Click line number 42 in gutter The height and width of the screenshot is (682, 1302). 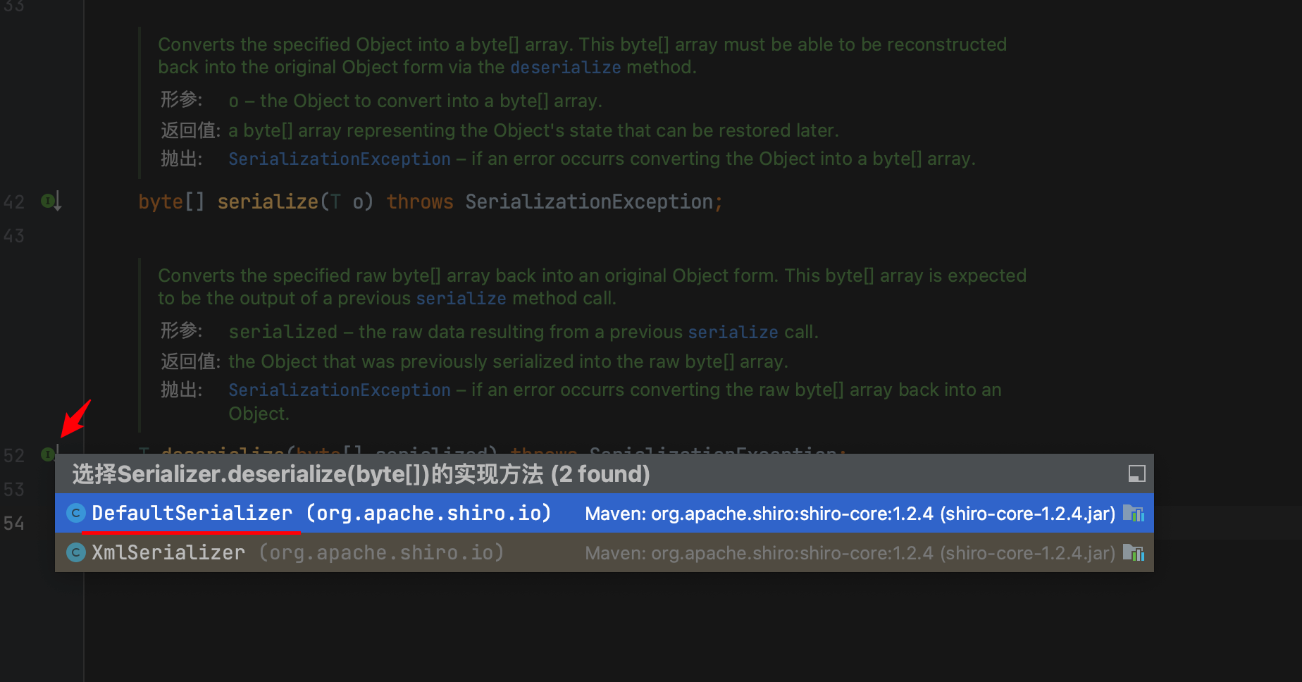point(14,202)
